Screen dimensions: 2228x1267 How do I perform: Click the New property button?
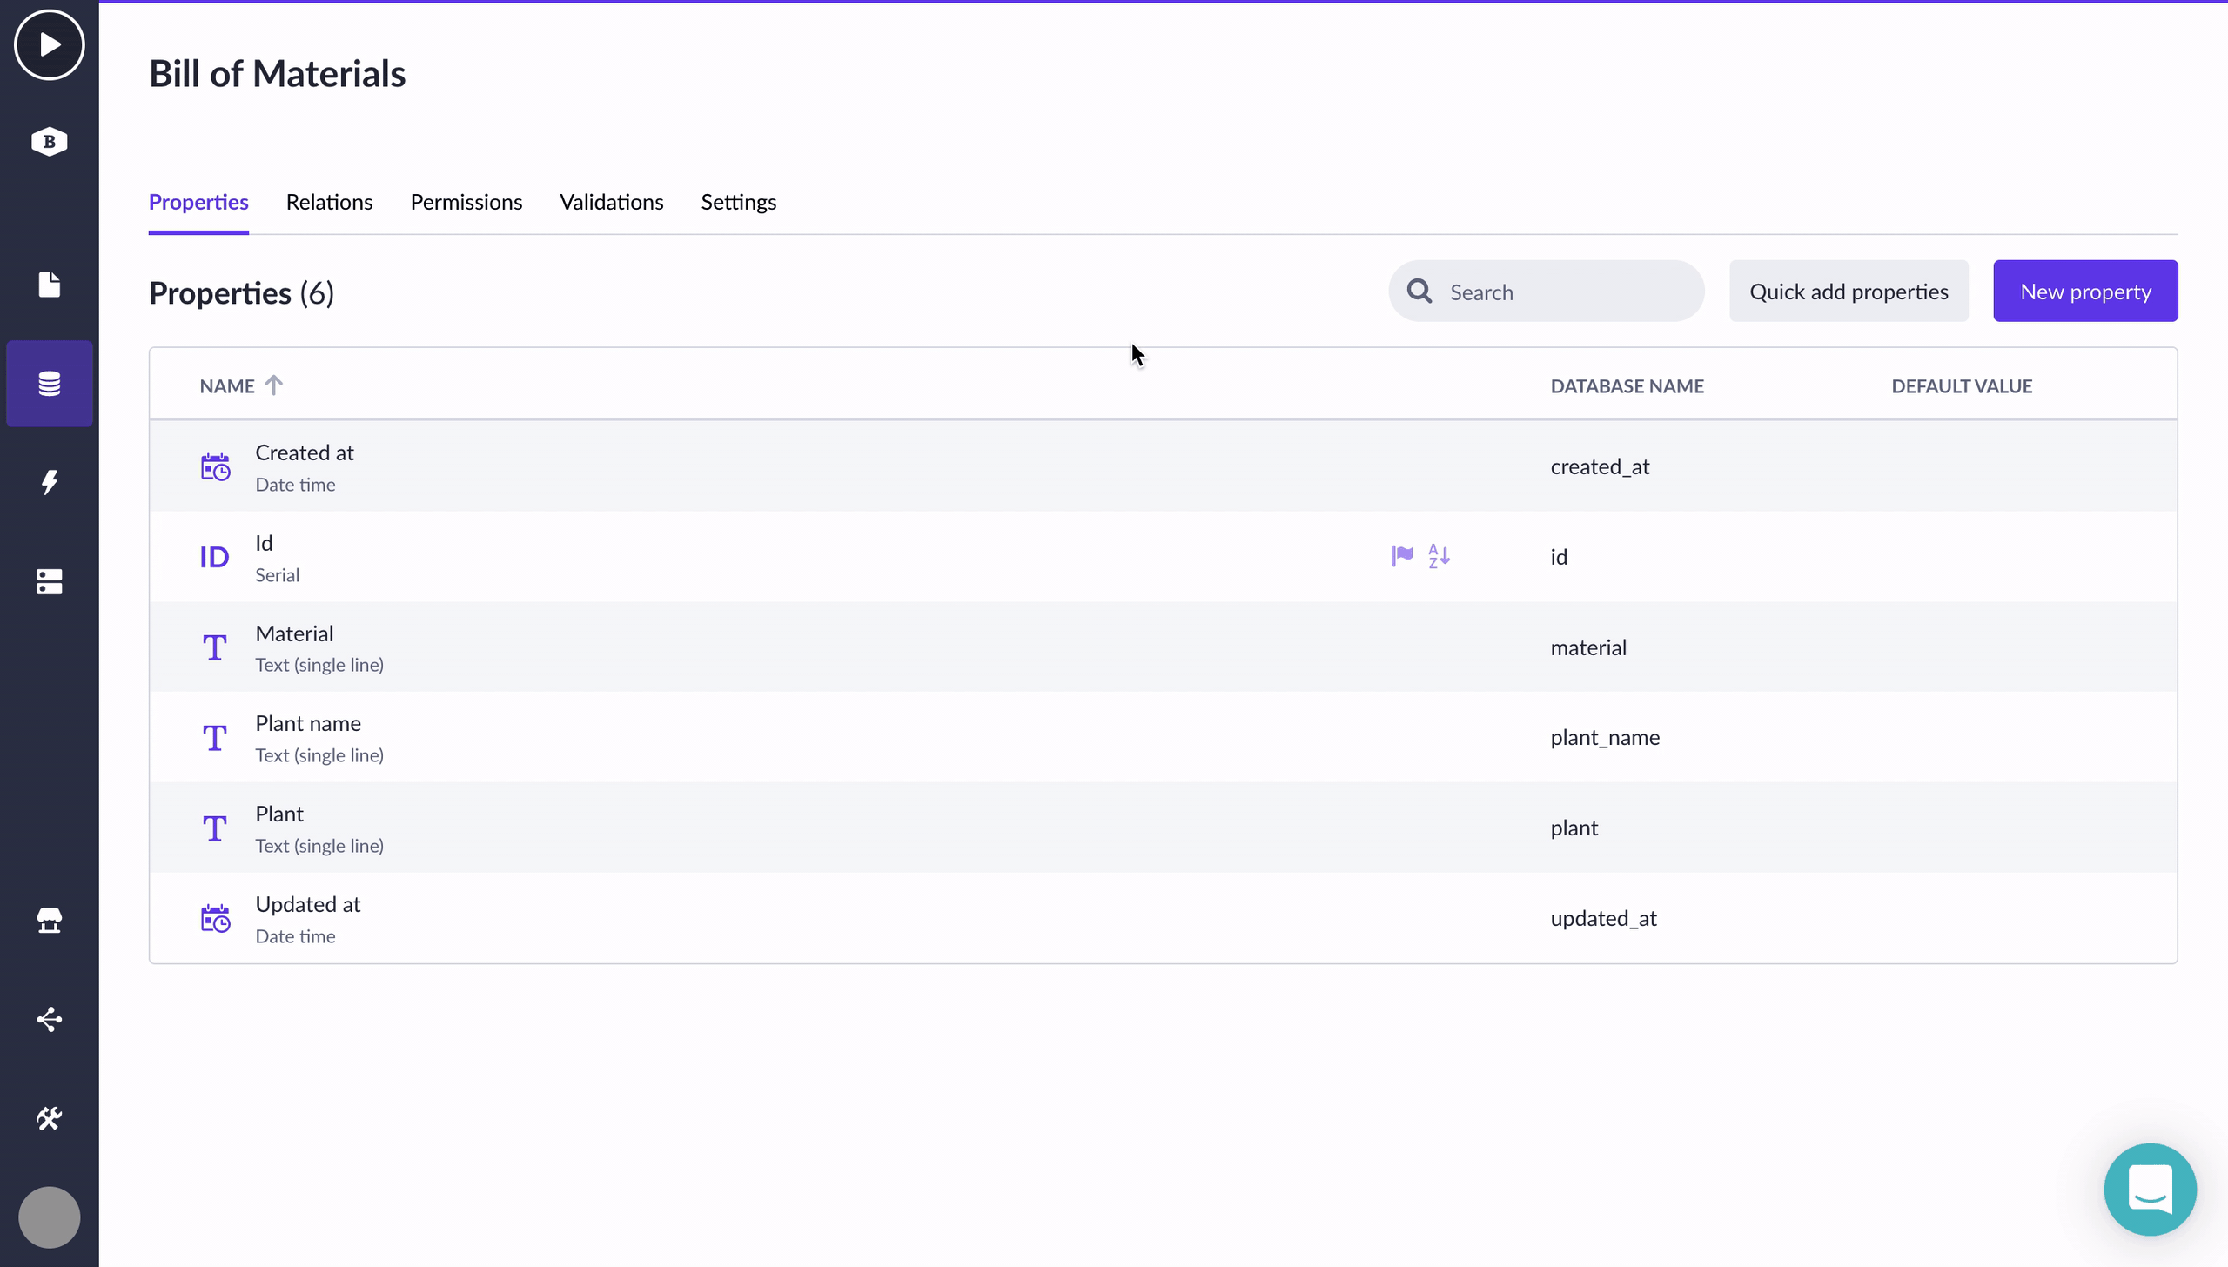coord(2085,291)
